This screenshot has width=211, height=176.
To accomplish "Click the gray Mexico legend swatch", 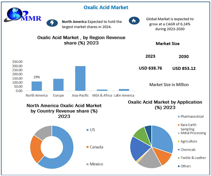I will 87,164.
